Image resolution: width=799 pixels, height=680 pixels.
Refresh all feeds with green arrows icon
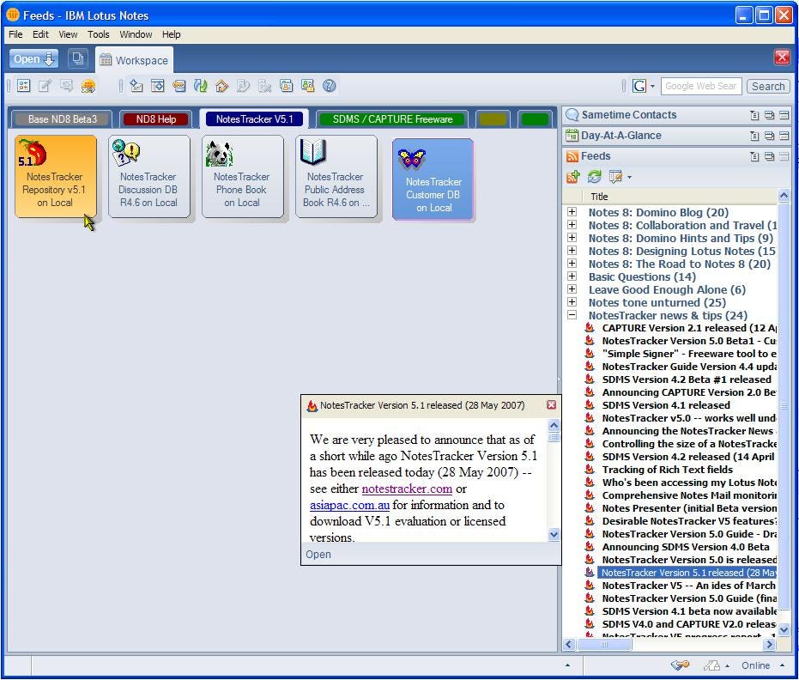tap(594, 177)
